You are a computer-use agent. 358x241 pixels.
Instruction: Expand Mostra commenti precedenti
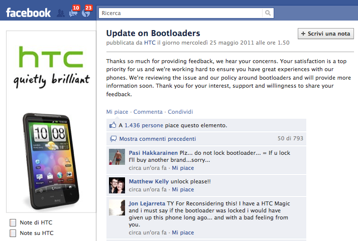coord(158,139)
